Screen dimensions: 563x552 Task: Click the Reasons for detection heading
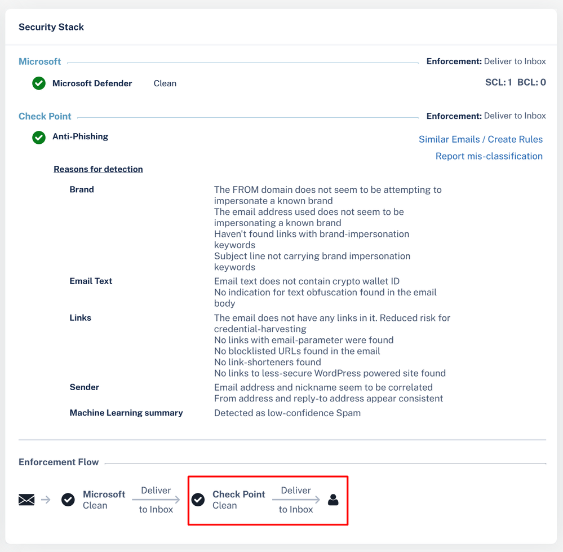(x=98, y=169)
